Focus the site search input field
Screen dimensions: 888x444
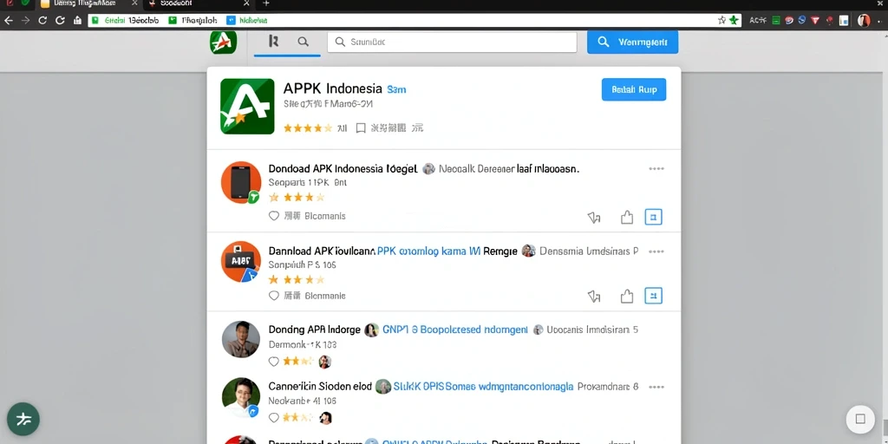452,42
